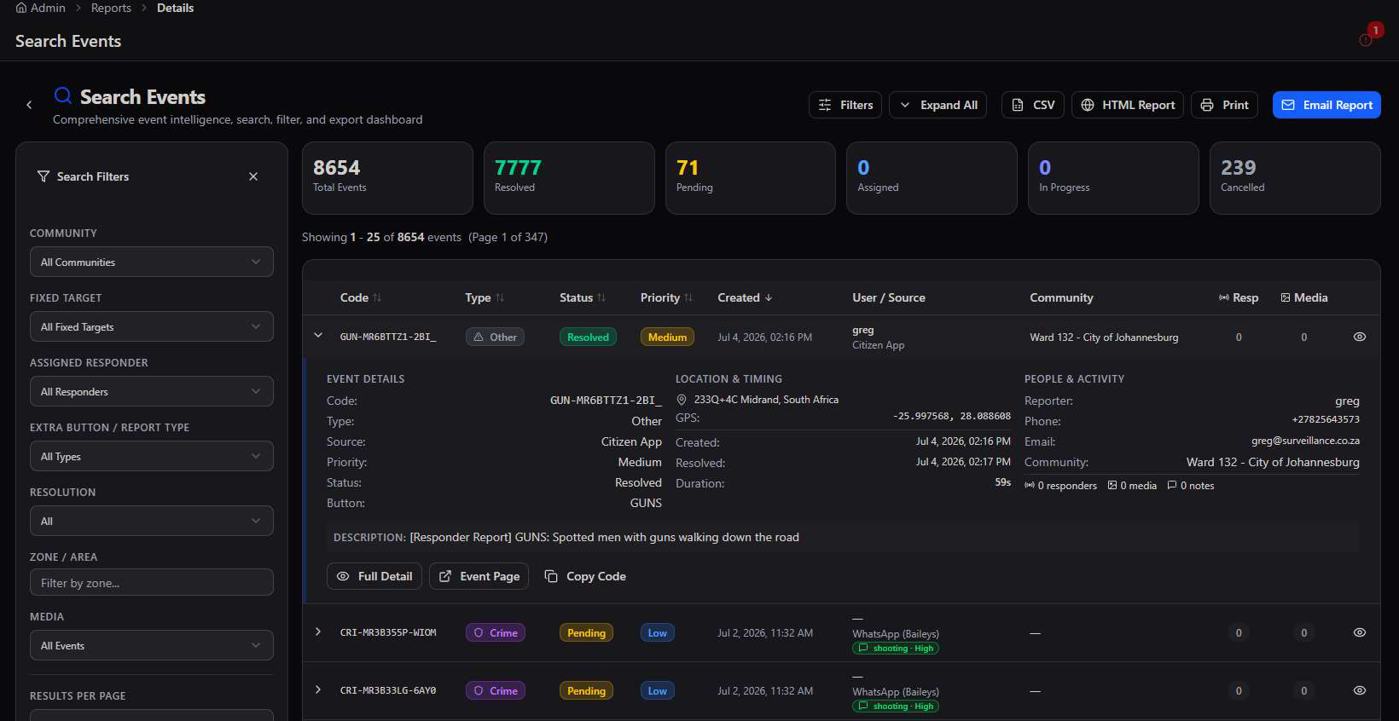The height and width of the screenshot is (721, 1399).
Task: Click the Filter by zone input field
Action: 152,582
